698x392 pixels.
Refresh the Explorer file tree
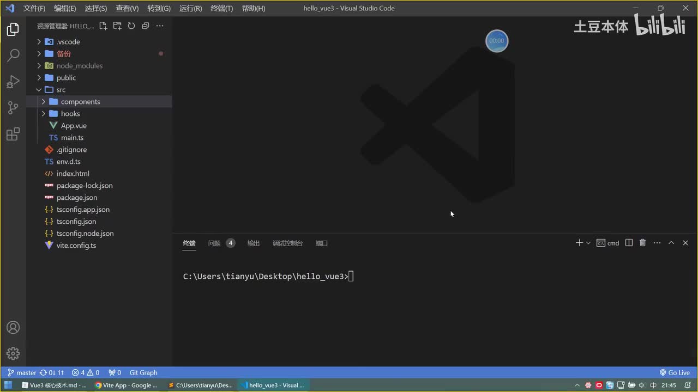coord(131,26)
